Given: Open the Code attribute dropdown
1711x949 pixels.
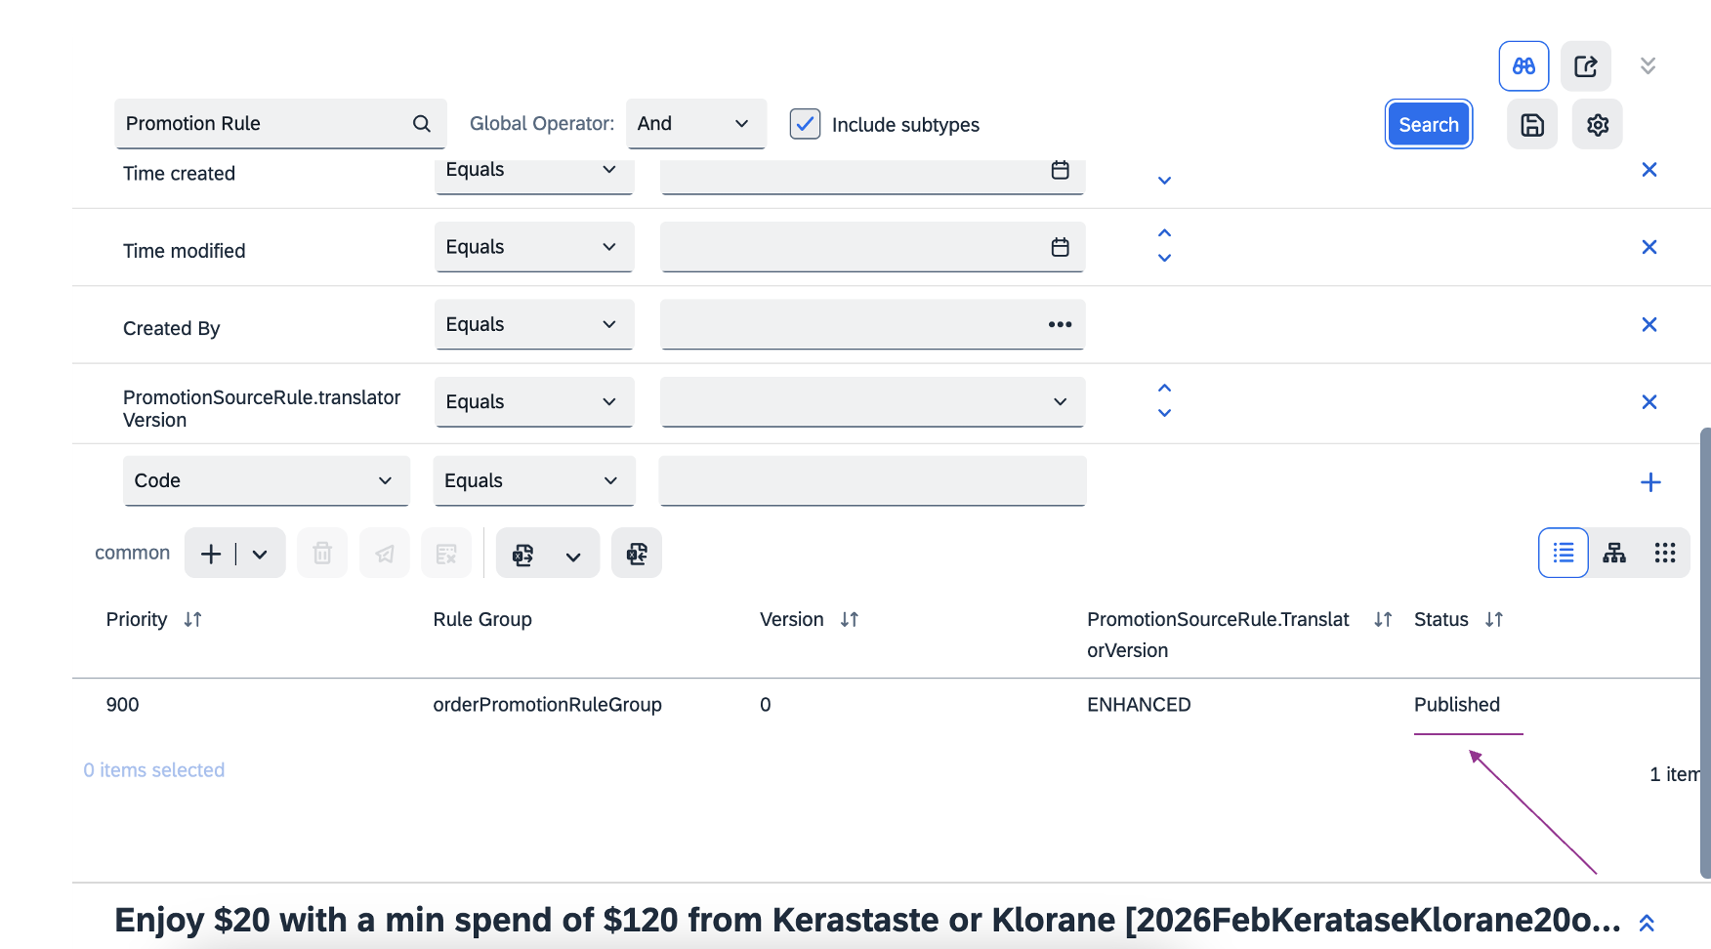Looking at the screenshot, I should [x=266, y=480].
